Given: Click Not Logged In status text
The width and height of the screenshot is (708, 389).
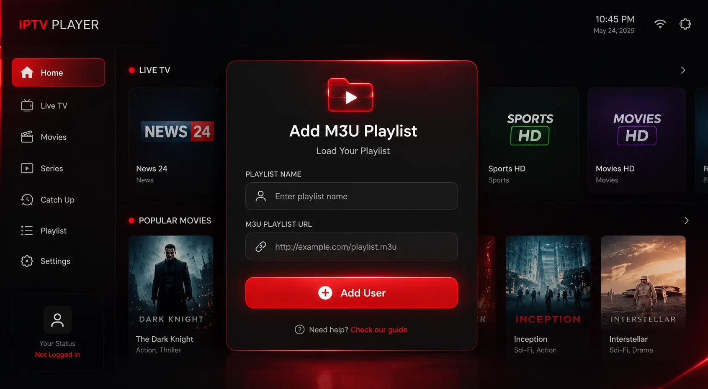Looking at the screenshot, I should tap(57, 355).
